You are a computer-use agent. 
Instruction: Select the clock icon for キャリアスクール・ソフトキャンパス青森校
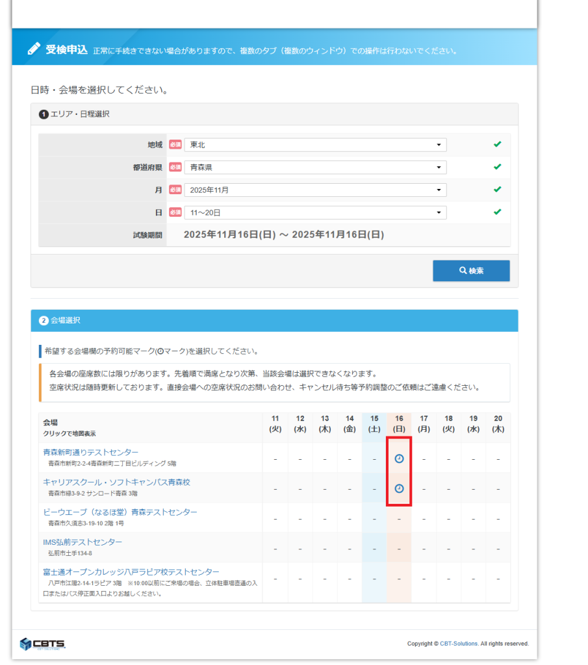point(399,488)
